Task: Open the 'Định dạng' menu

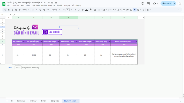Action: [36, 5]
